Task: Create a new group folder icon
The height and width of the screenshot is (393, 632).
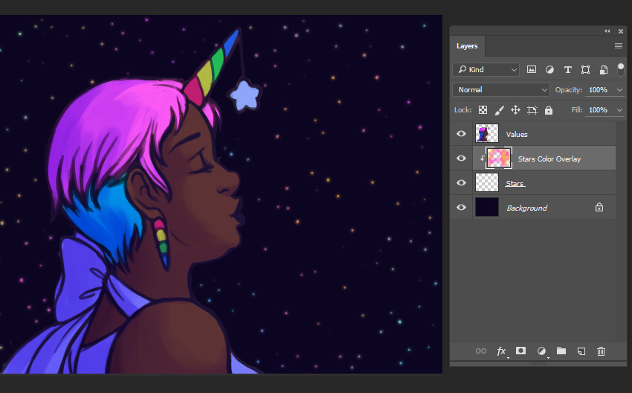Action: tap(561, 351)
